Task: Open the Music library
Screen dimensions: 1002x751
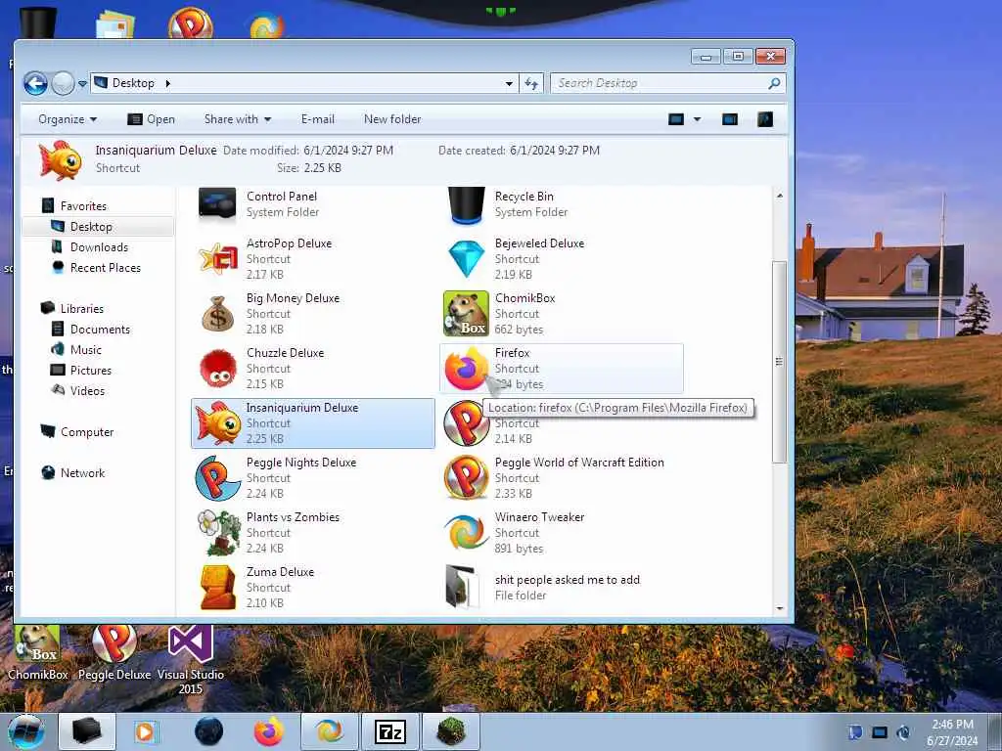Action: coord(86,349)
